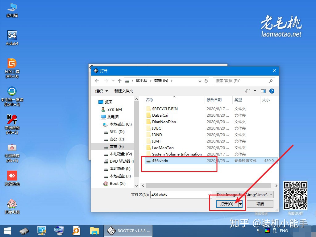This screenshot has height=237, width=316.
Task: Open 密码修改 (Alt+E) desktop shortcut
Action: 12,124
